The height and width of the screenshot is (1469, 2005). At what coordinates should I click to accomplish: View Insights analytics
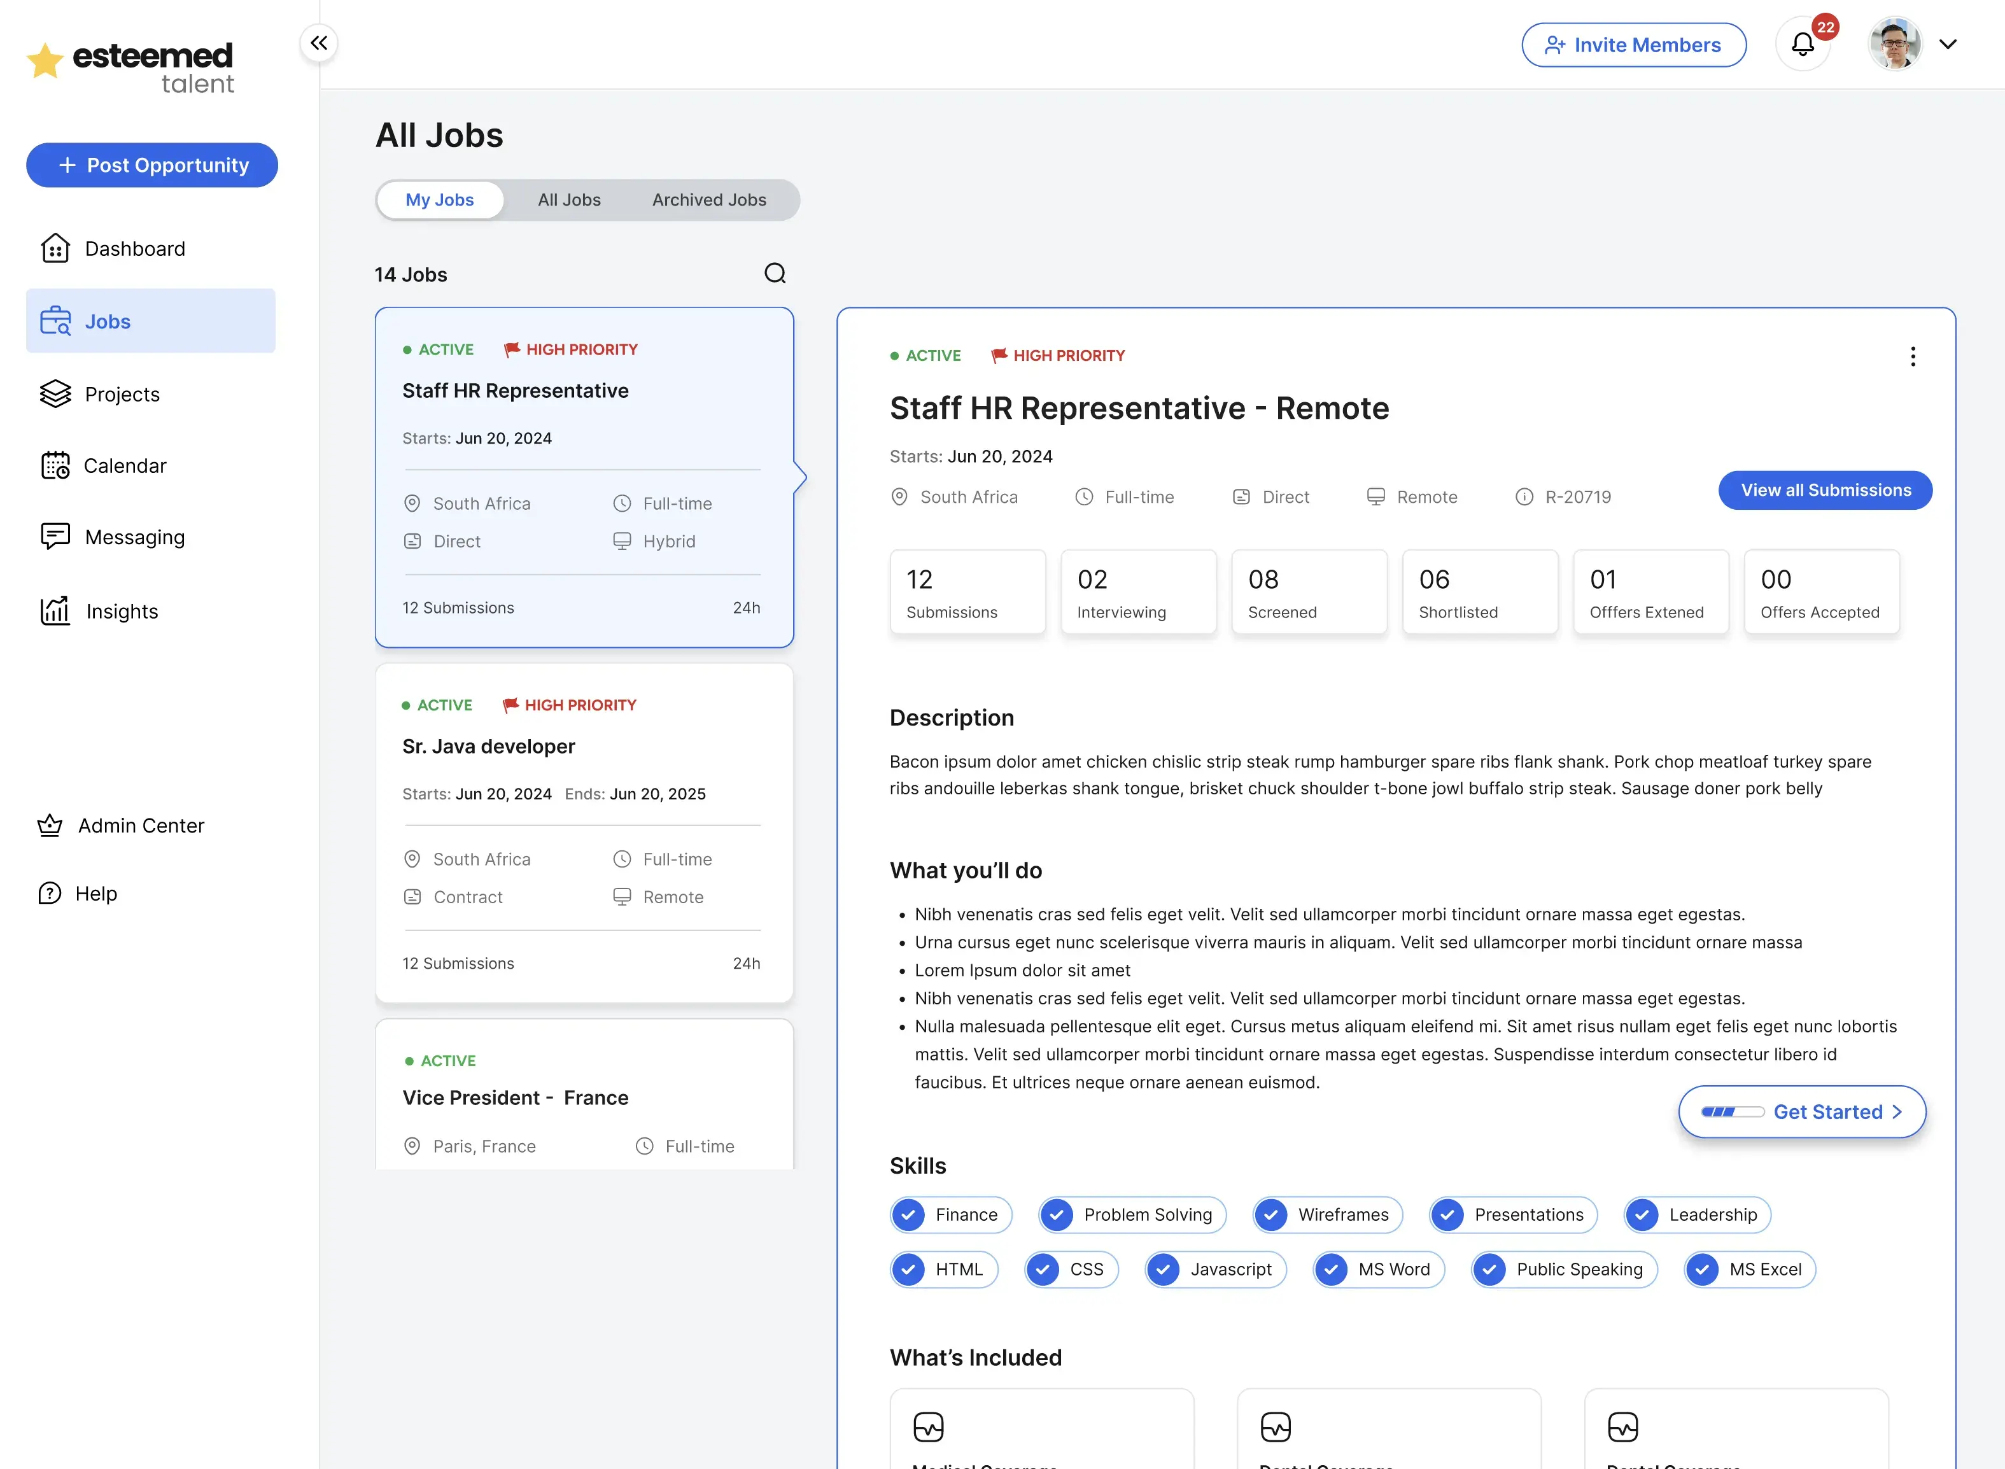pyautogui.click(x=123, y=611)
